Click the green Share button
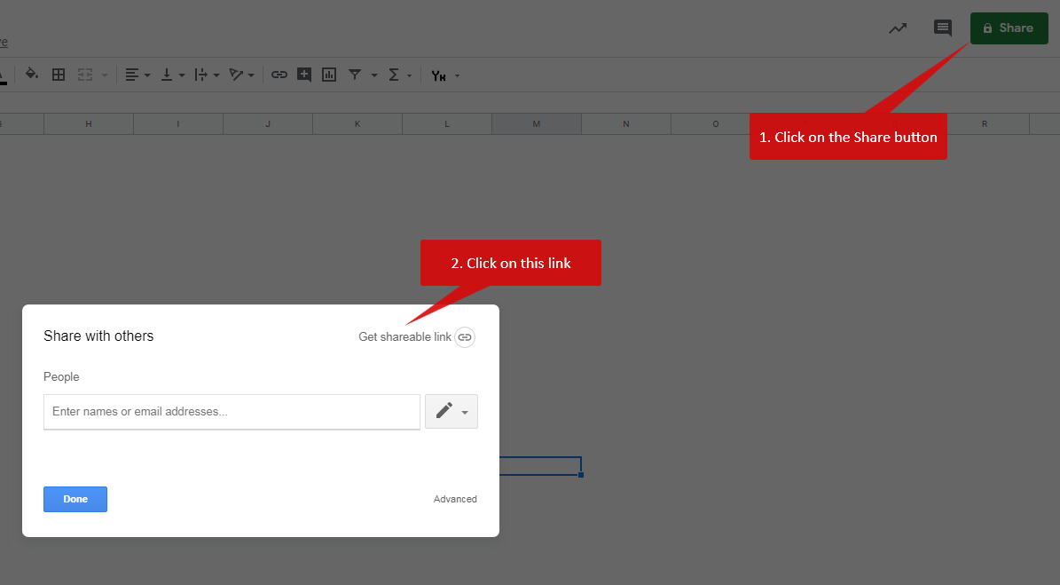 1009,28
